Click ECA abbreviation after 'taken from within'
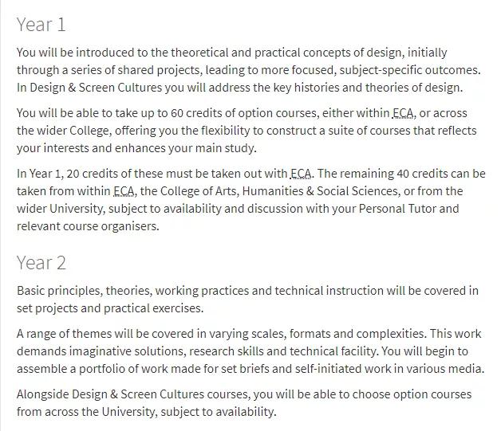The height and width of the screenshot is (431, 501). (x=124, y=191)
